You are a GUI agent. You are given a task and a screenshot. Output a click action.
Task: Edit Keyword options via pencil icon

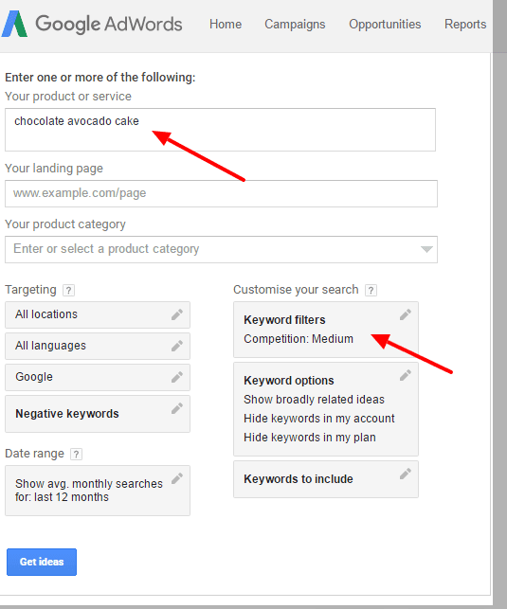point(406,375)
